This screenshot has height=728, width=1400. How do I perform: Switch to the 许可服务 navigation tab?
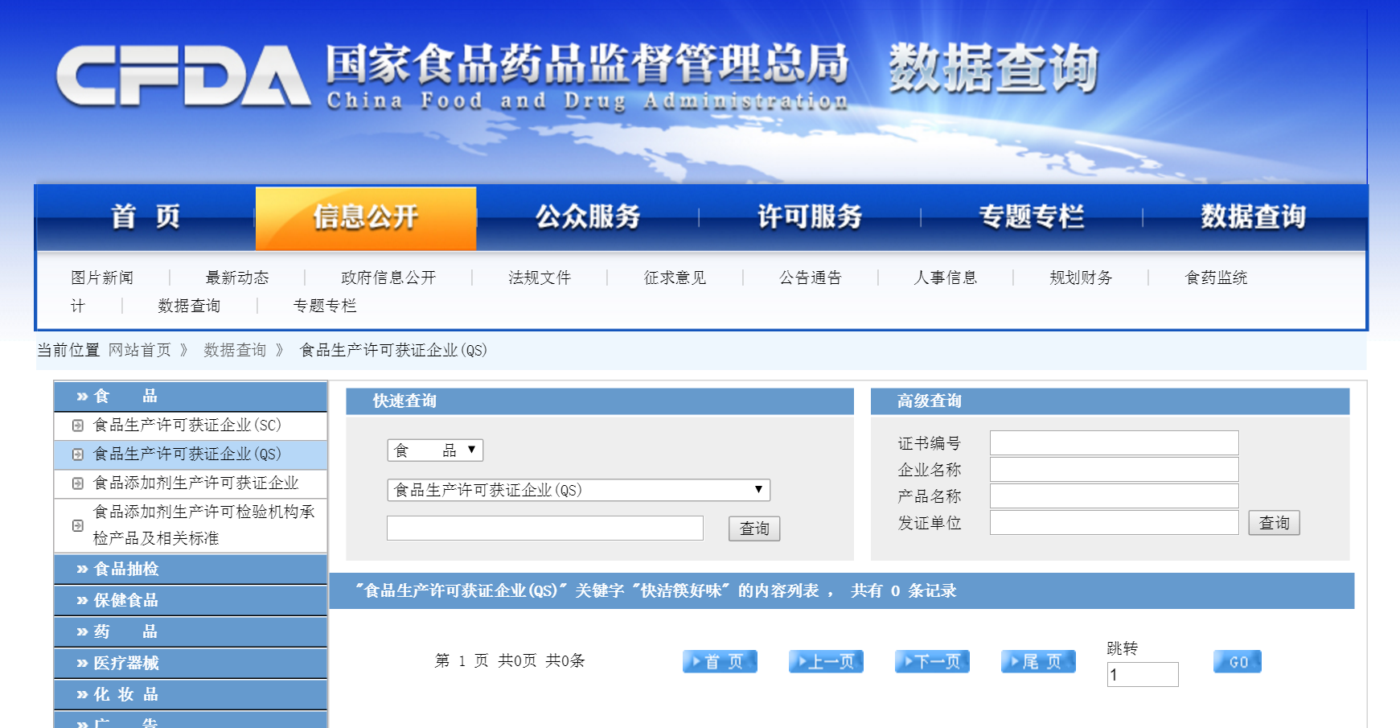point(810,217)
